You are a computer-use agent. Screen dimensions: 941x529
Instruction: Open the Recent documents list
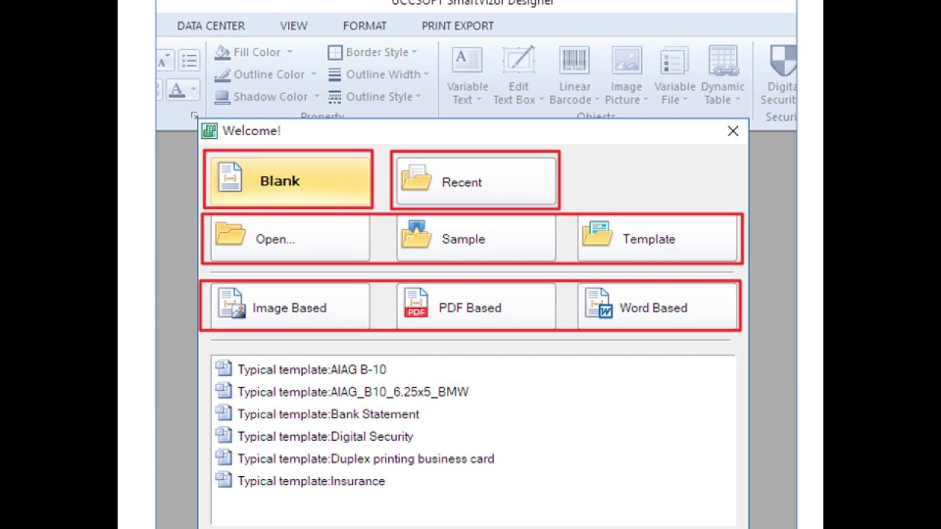point(476,181)
